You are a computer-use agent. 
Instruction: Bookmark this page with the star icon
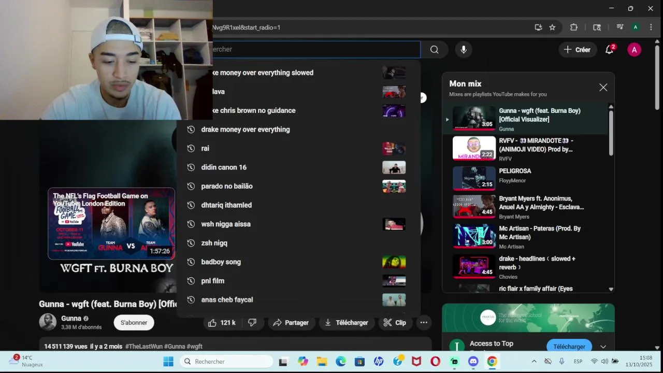(552, 27)
